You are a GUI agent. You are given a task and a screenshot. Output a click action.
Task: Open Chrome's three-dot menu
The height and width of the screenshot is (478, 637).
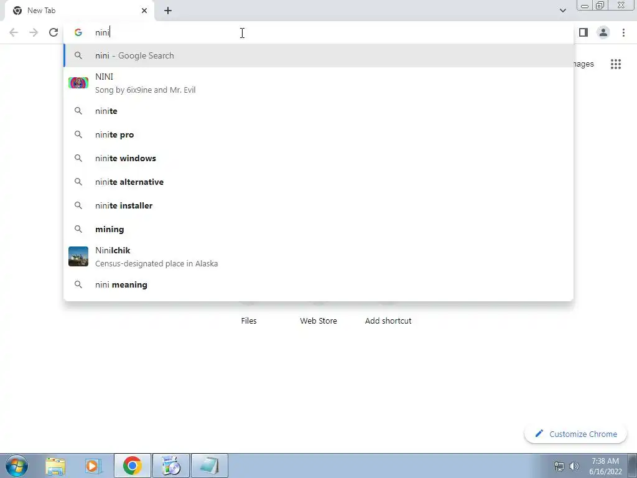pos(623,32)
